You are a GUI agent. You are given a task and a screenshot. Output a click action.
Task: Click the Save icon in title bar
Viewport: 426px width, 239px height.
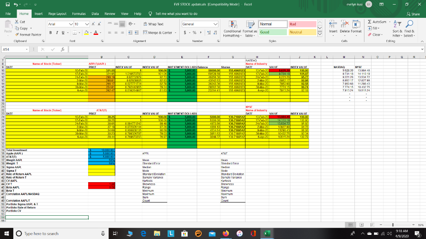click(x=7, y=4)
